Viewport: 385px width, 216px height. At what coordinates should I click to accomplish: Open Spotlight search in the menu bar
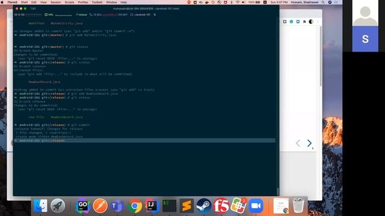click(x=323, y=2)
